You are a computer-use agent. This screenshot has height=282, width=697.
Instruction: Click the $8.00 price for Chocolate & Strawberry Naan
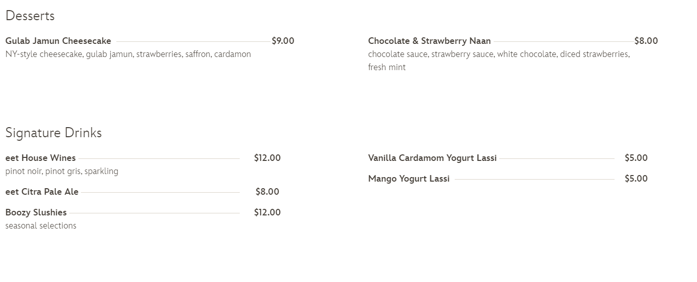tap(646, 41)
